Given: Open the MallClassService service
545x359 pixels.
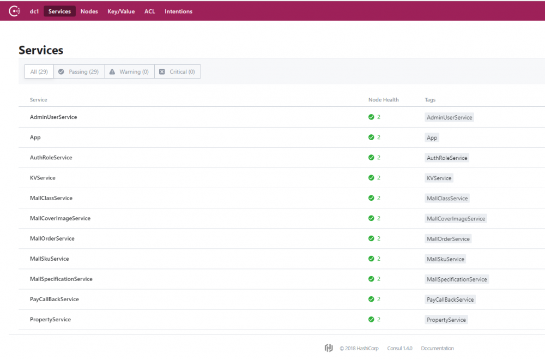Looking at the screenshot, I should tap(51, 198).
